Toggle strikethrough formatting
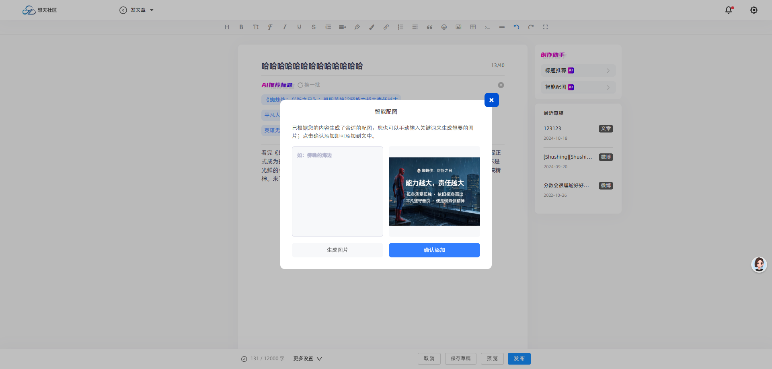The height and width of the screenshot is (369, 772). (x=314, y=27)
